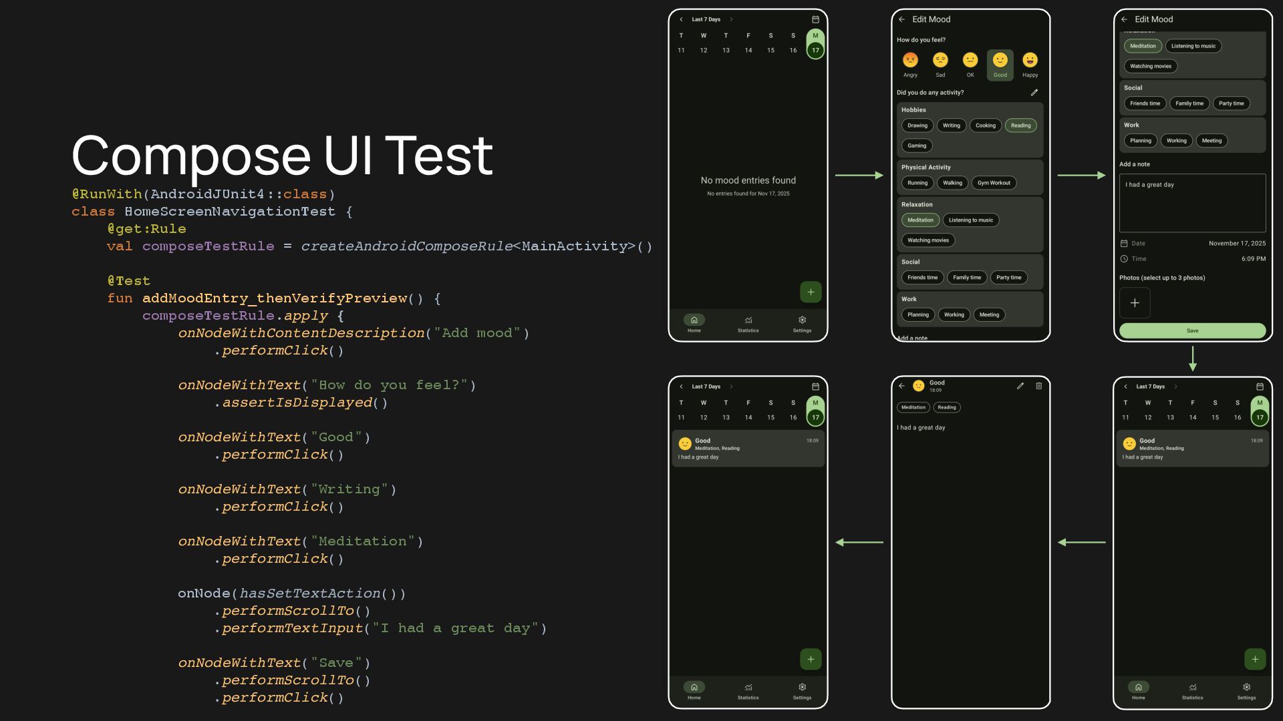This screenshot has width=1283, height=721.
Task: Click pencil icon beside 'Did you do any activity?'
Action: click(1034, 93)
